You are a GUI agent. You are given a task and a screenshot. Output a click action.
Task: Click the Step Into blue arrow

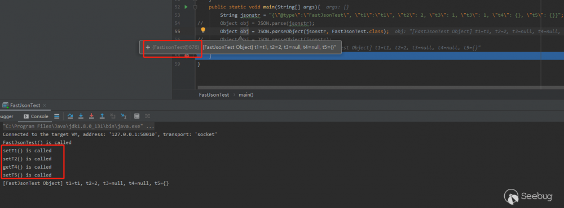tap(81, 116)
